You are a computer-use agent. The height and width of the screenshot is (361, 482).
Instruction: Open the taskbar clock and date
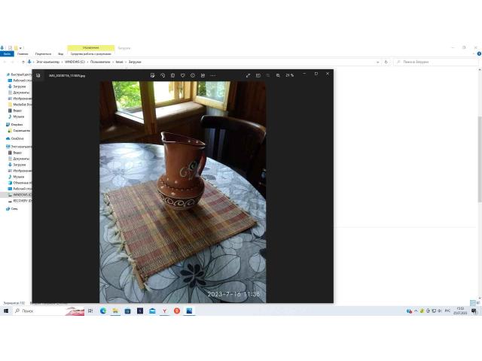click(460, 311)
